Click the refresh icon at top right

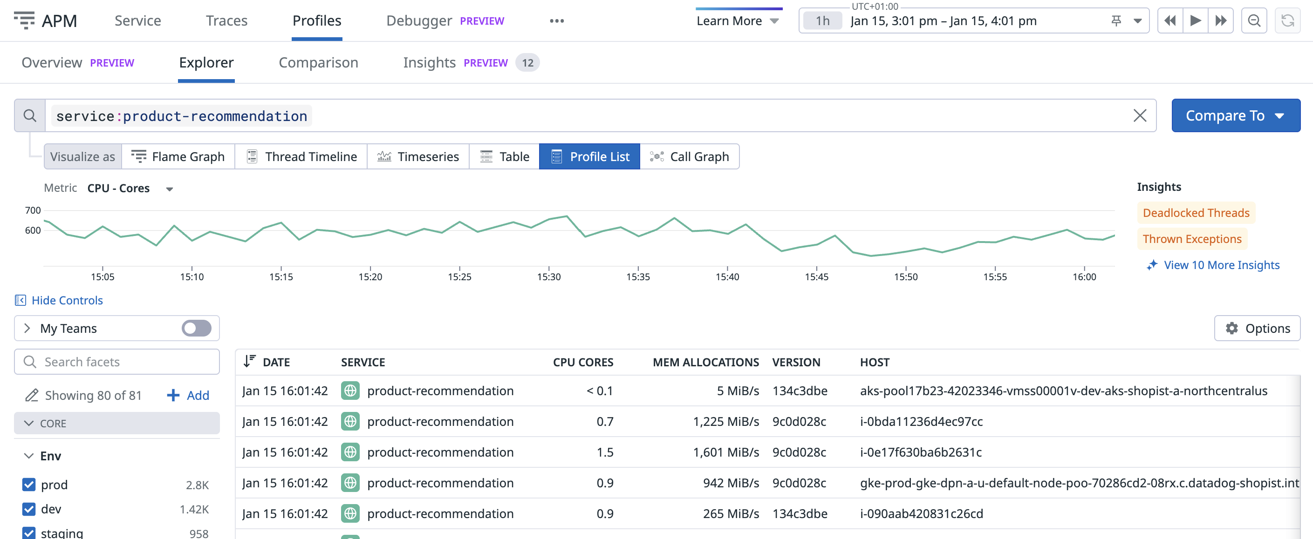[1287, 21]
